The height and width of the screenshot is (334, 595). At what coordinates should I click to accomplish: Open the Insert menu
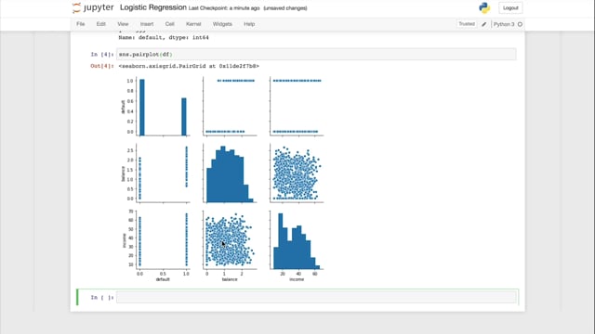[147, 24]
